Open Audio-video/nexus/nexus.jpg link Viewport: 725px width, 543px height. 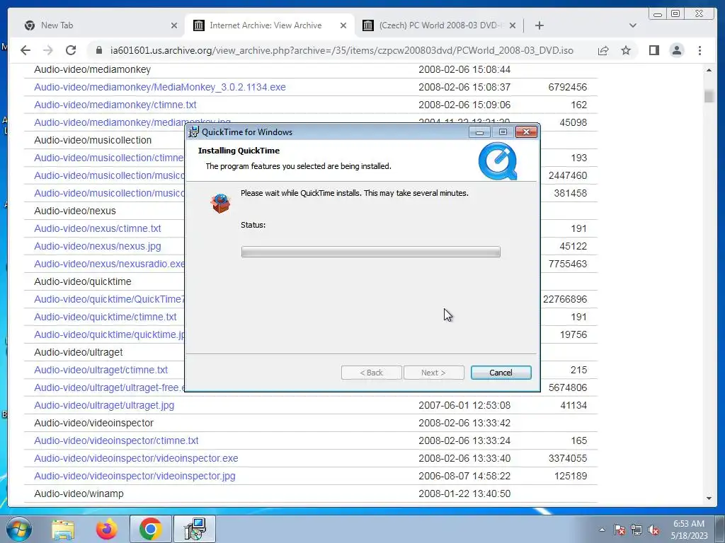(x=98, y=246)
